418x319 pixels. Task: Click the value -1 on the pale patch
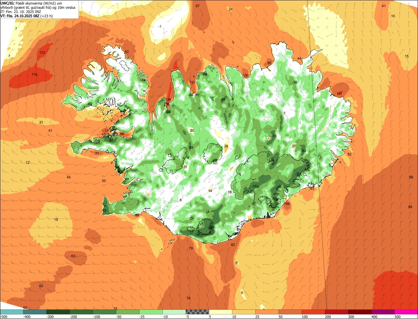point(160,26)
